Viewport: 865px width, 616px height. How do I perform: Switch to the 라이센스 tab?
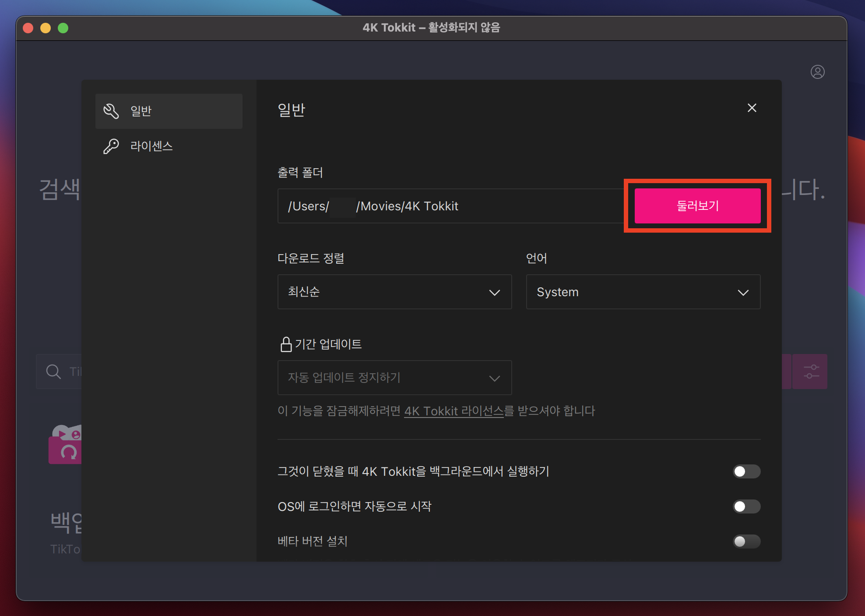[x=151, y=146]
